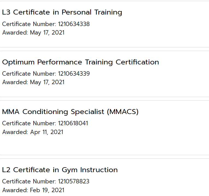Click the Awarded date under Optimum Performance Training
Image resolution: width=209 pixels, height=196 pixels.
point(47,82)
